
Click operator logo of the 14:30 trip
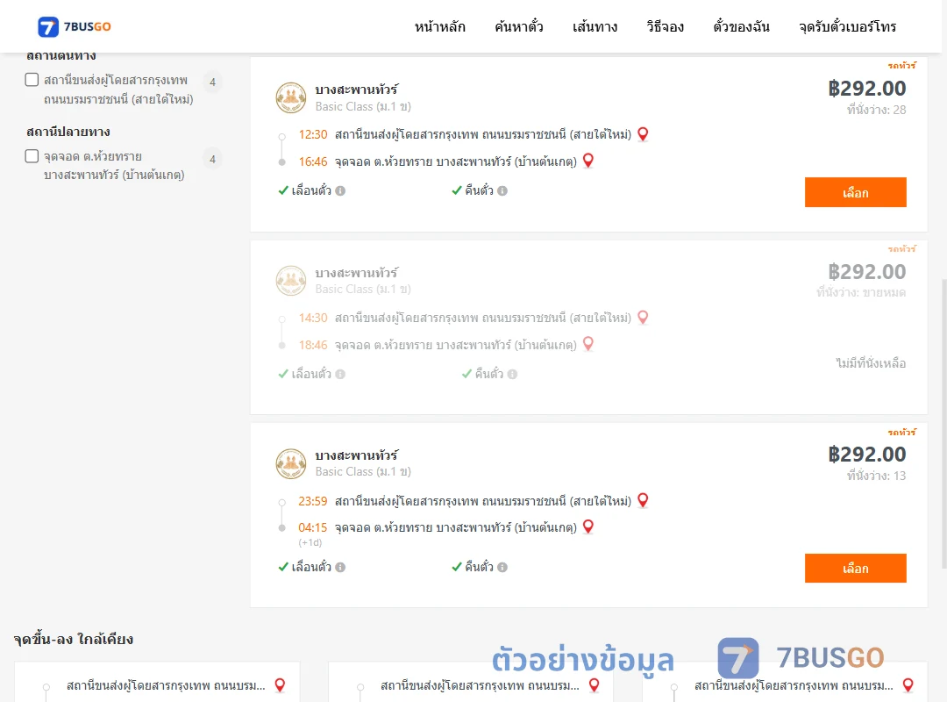click(x=291, y=281)
